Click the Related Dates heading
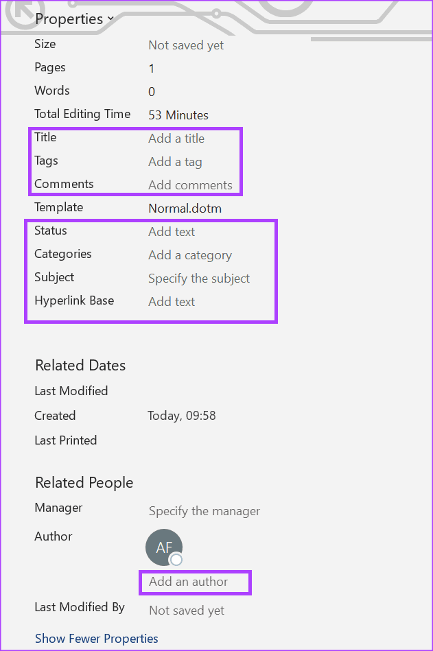The width and height of the screenshot is (433, 651). pos(80,366)
